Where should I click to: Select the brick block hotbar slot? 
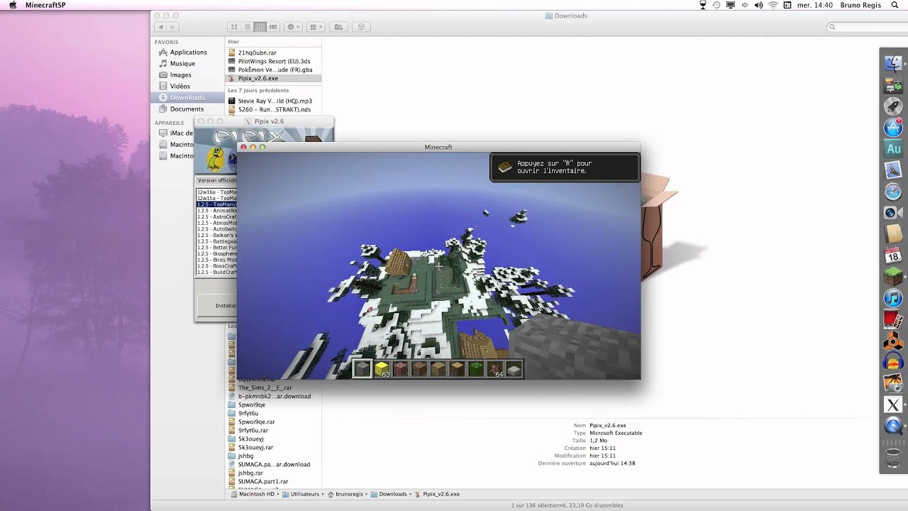tap(401, 368)
